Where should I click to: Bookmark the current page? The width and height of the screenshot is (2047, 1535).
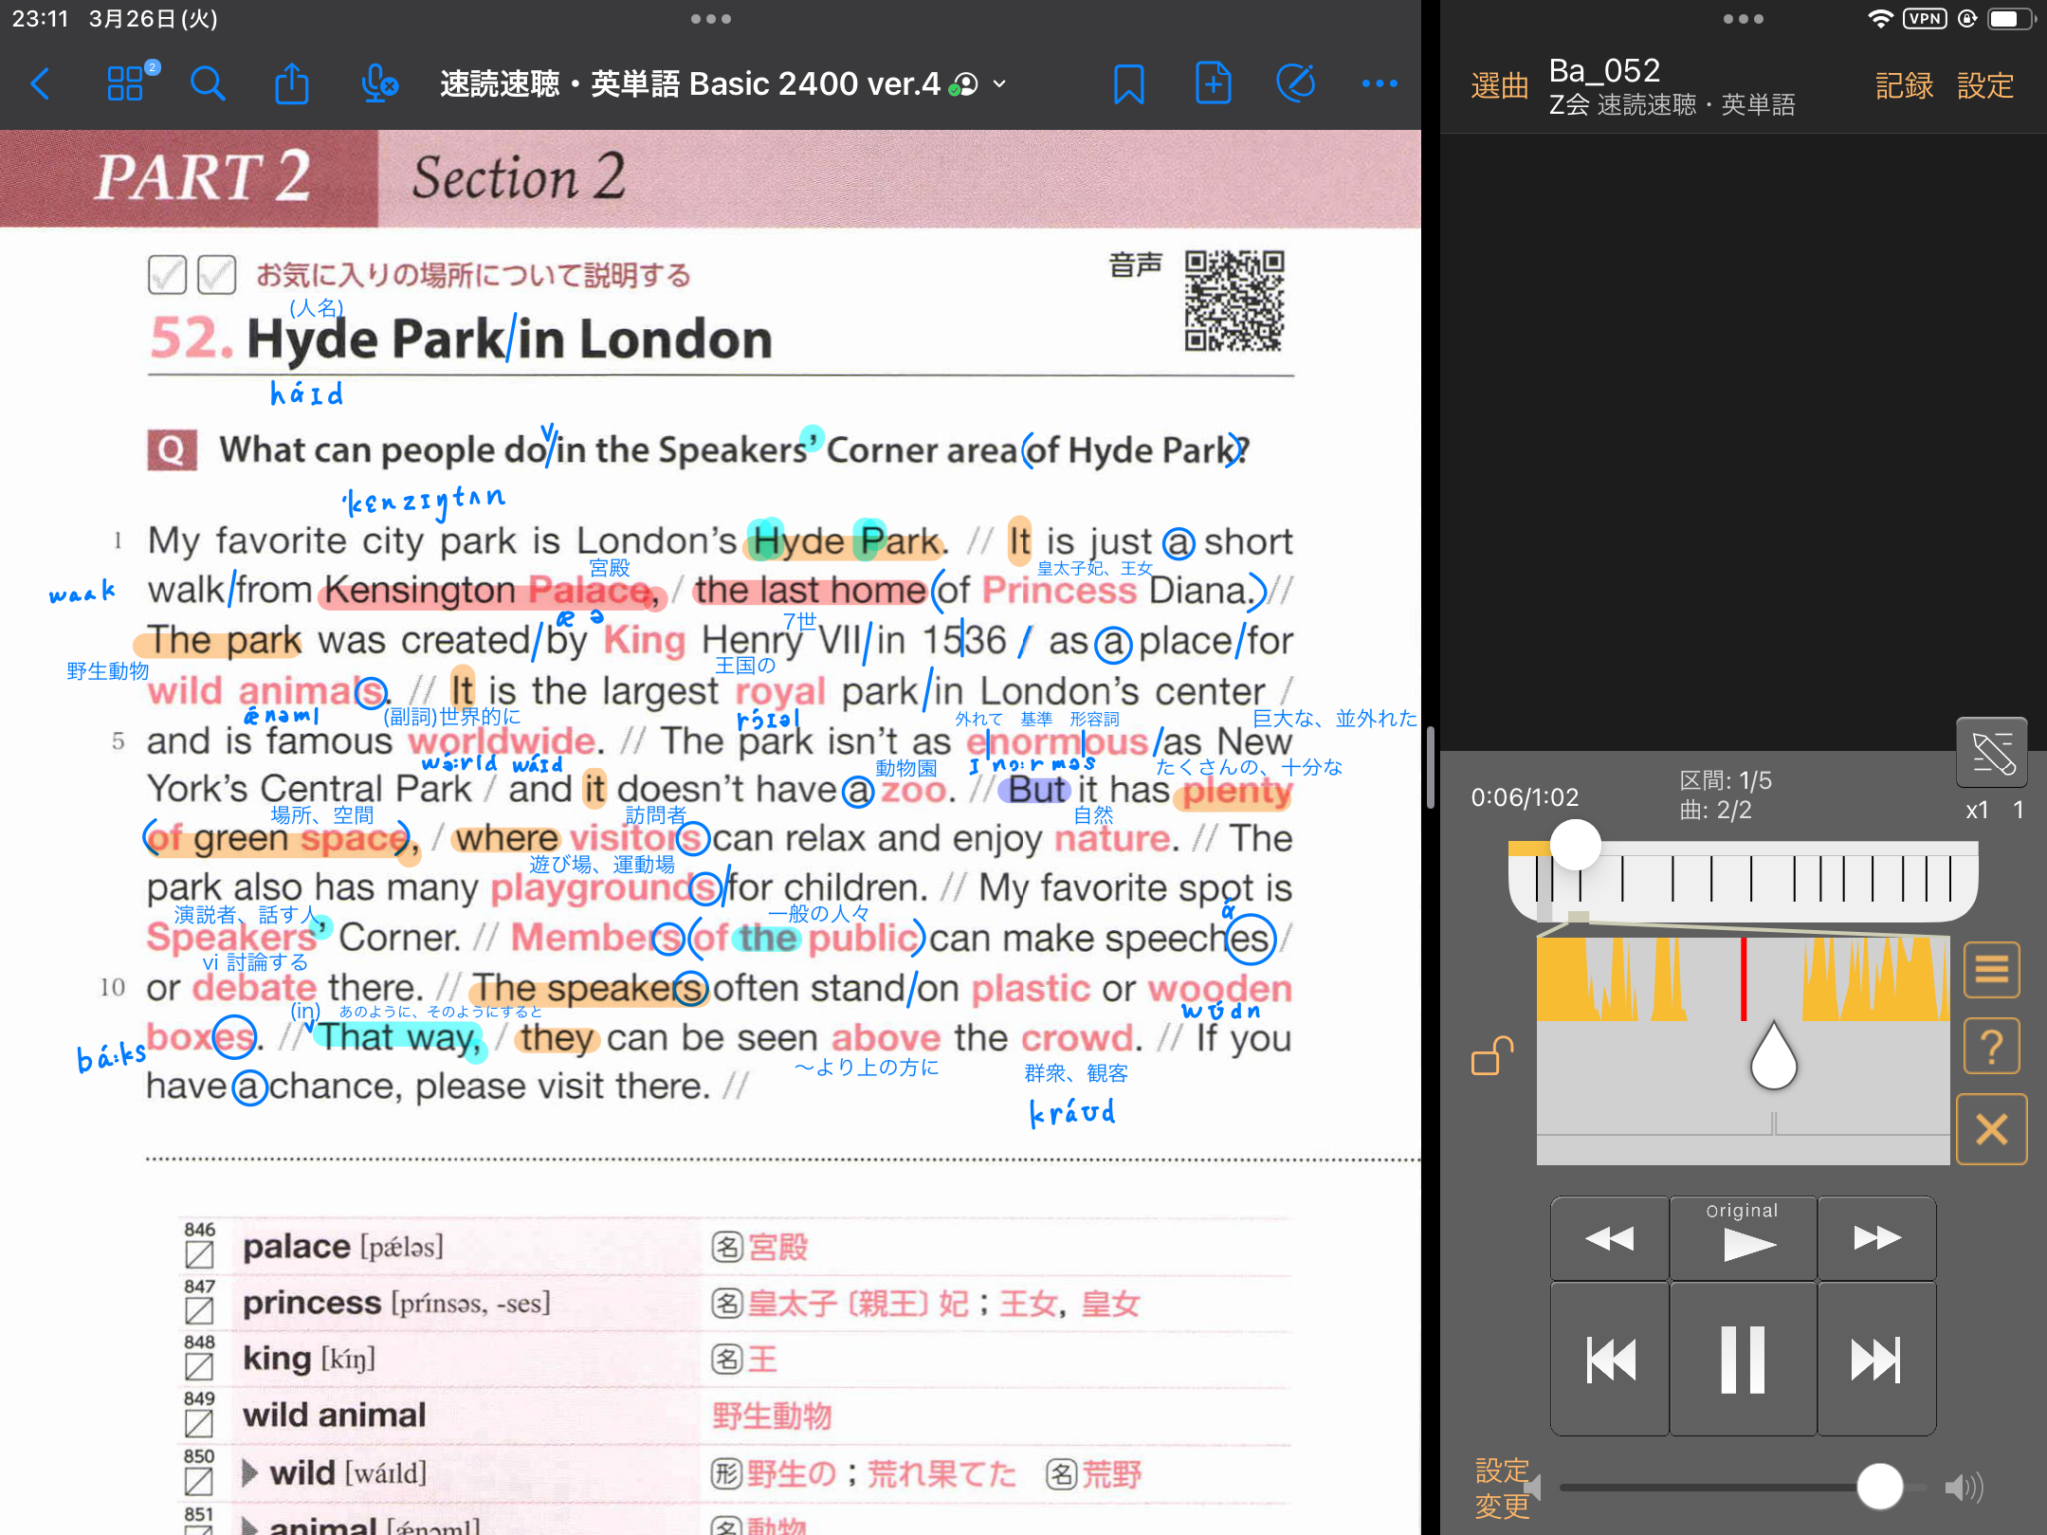[x=1129, y=84]
